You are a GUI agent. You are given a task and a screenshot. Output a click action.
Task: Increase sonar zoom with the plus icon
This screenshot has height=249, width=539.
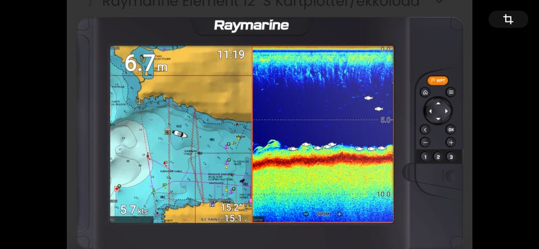coord(339,214)
